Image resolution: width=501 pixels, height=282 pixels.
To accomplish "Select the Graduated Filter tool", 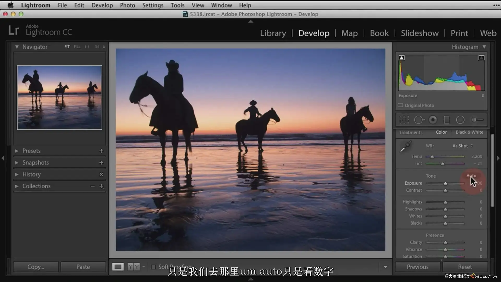I will tap(446, 120).
